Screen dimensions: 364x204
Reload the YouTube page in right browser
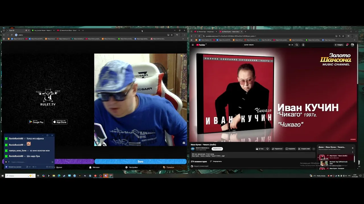pyautogui.click(x=199, y=36)
